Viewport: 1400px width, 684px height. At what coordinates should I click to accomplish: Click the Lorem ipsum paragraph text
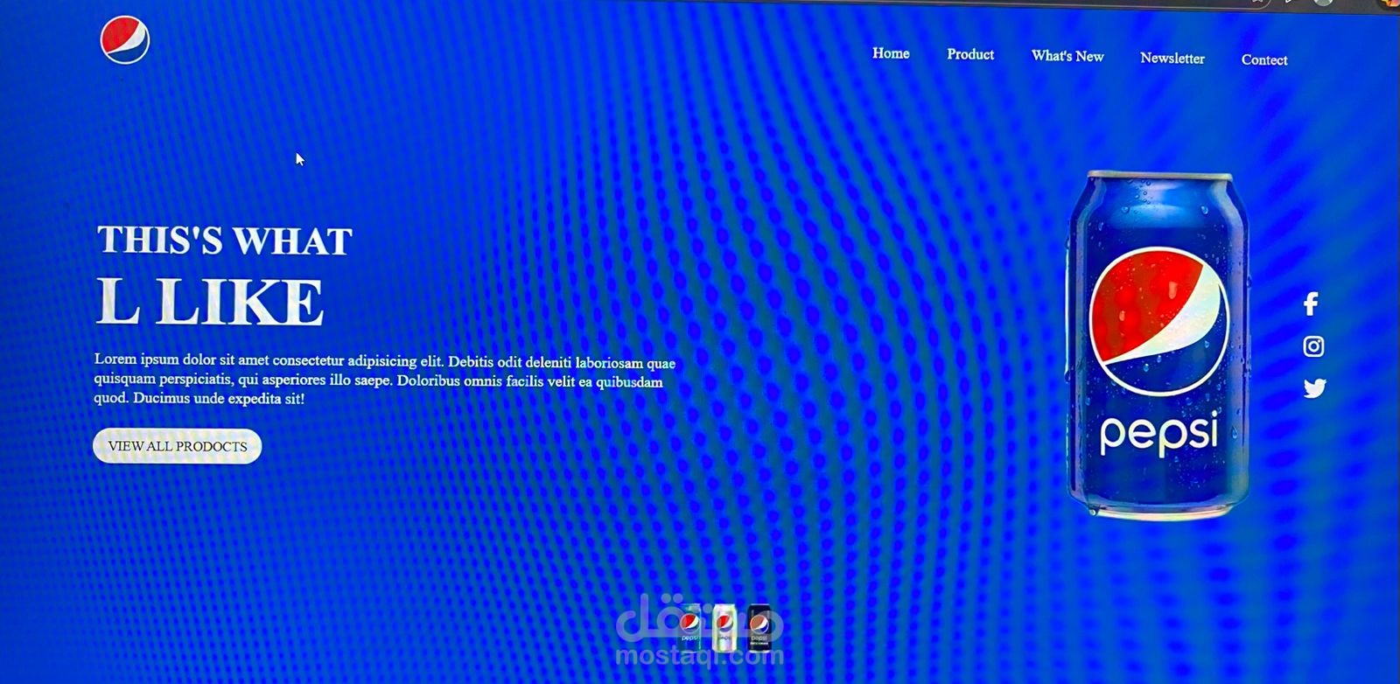click(385, 380)
